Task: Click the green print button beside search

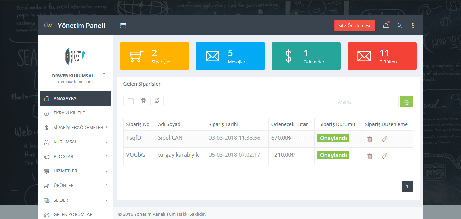Action: (x=406, y=101)
